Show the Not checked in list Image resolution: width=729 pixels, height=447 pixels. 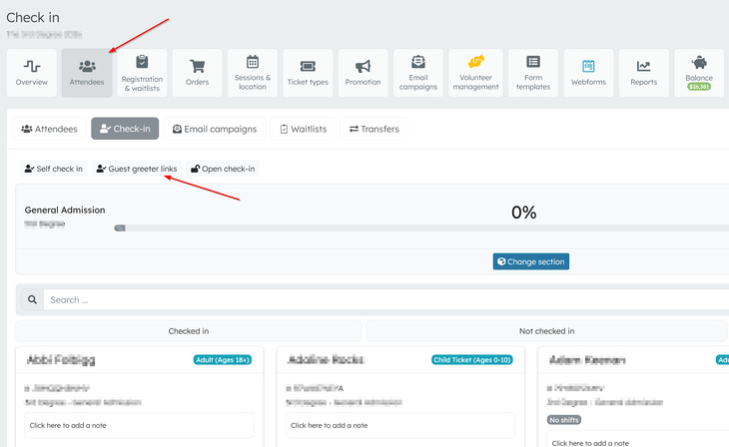coord(547,331)
